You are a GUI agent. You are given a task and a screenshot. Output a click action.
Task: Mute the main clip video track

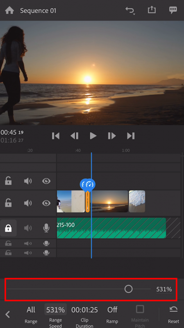(28, 203)
